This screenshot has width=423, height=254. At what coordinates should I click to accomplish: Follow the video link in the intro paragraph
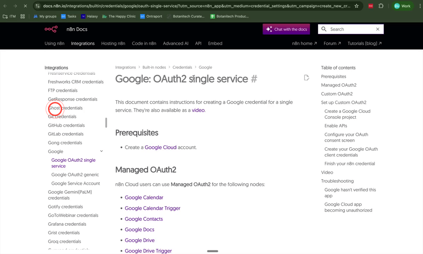198,110
